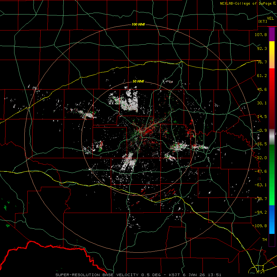
Task: Click the -78.7 legend value
Action: click(x=261, y=199)
